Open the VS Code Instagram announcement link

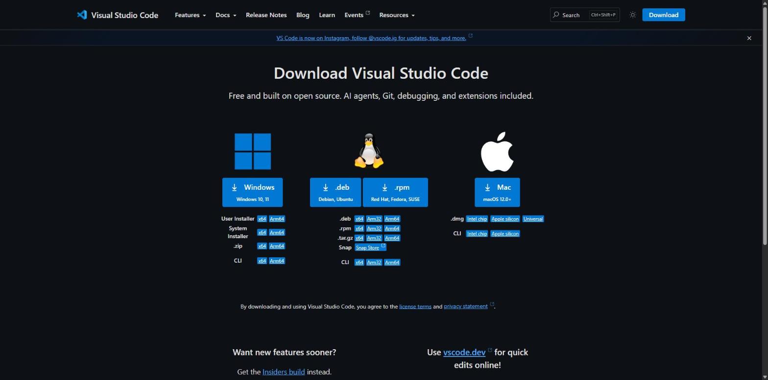pyautogui.click(x=371, y=38)
